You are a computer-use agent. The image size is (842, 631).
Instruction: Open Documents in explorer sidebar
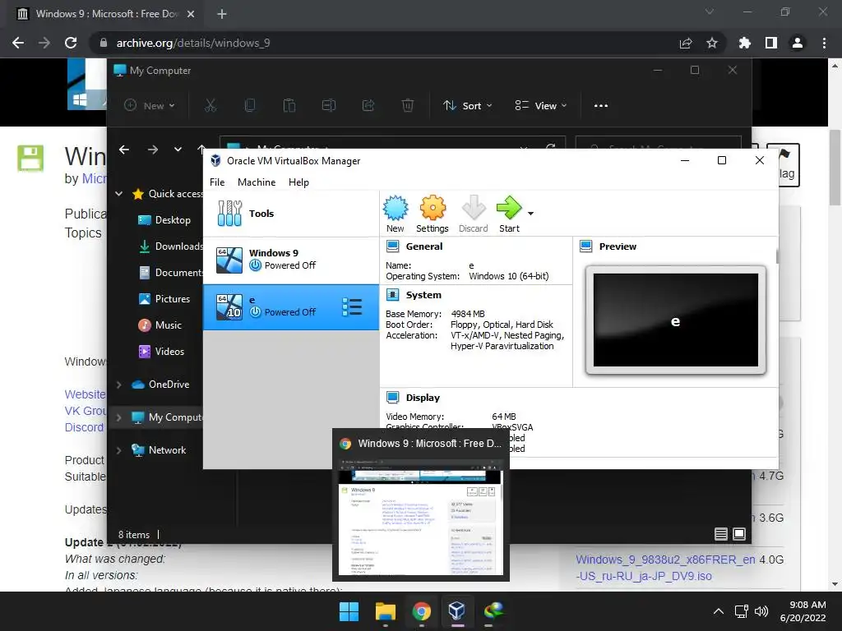pyautogui.click(x=170, y=273)
